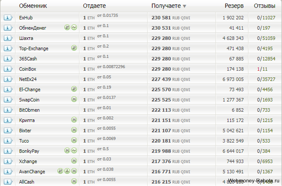Image resolution: width=282 pixels, height=186 pixels.
Task: Click info icon beside 365Cash
Action: [x=8, y=59]
